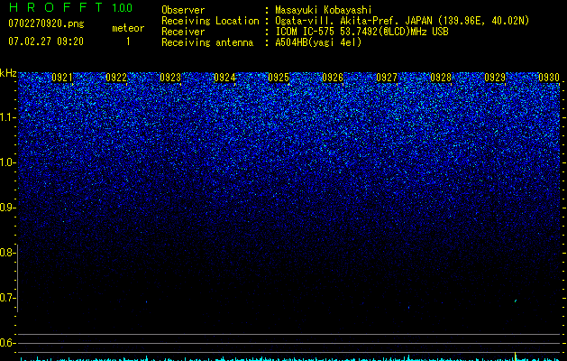The image size is (567, 361).
Task: Click the Receiving antenna label
Action: pos(207,42)
